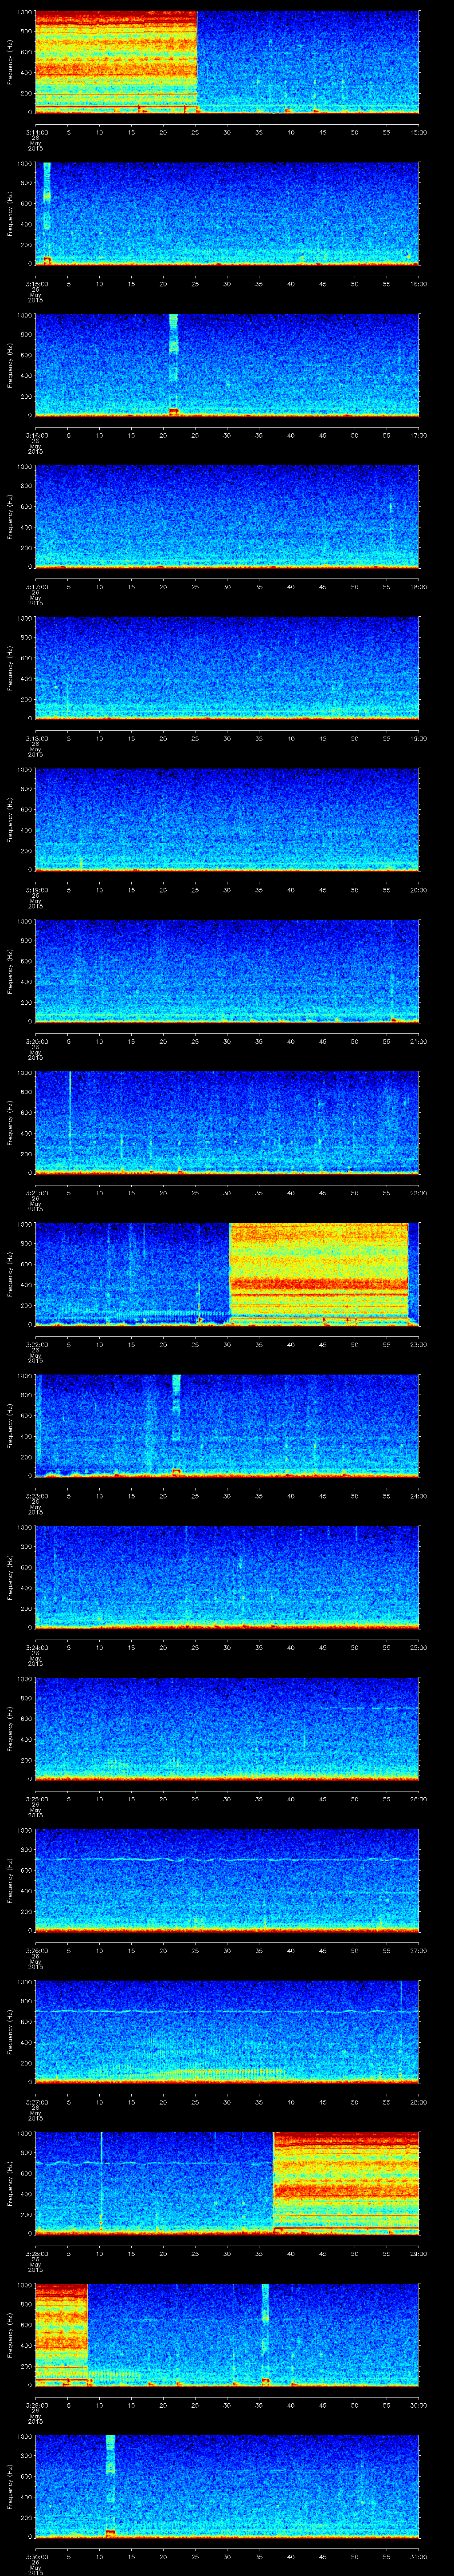Select the spectrogram panel ending at 21:00
Viewport: 454px width, 2576px height.
point(227,971)
